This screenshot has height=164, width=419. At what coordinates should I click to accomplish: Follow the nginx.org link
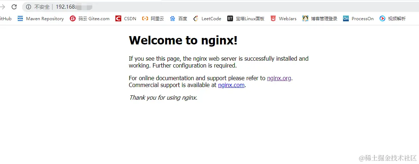click(279, 78)
